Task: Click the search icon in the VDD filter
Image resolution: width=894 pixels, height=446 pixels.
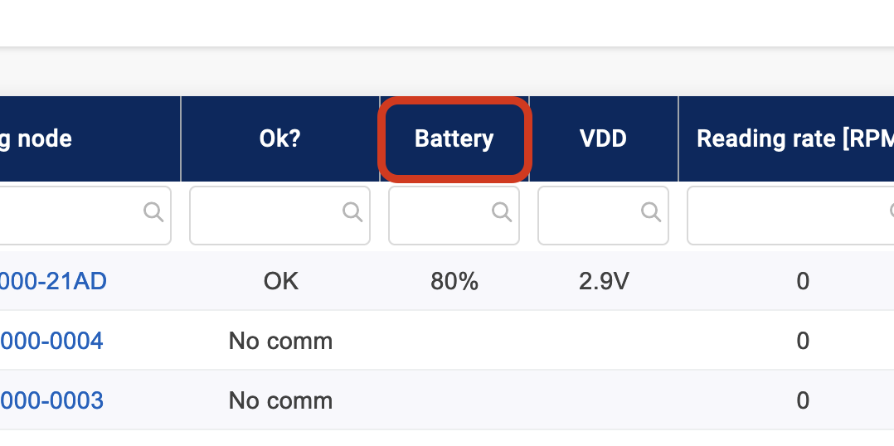Action: tap(651, 212)
